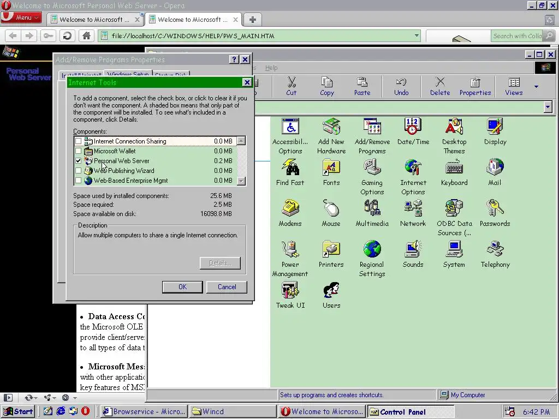
Task: Click the Cut toolbar button
Action: pyautogui.click(x=292, y=86)
